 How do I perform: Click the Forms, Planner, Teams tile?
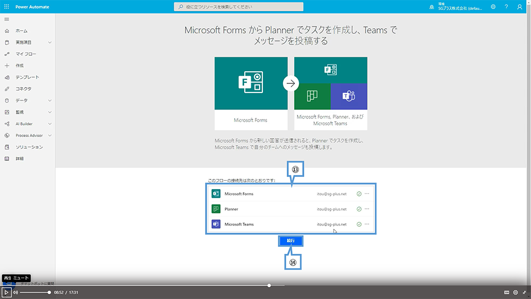[x=330, y=93]
